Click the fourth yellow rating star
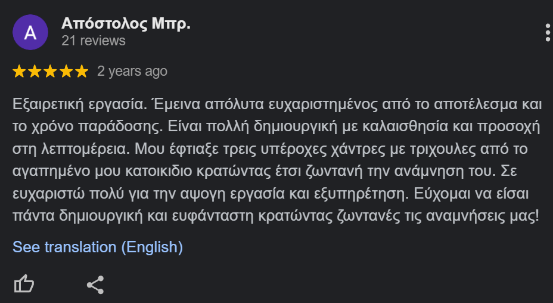Viewport: 553px width, 303px height. [x=66, y=72]
